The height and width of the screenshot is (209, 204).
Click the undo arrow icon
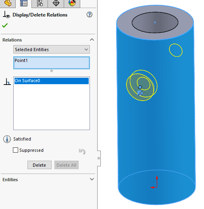[x=82, y=151]
